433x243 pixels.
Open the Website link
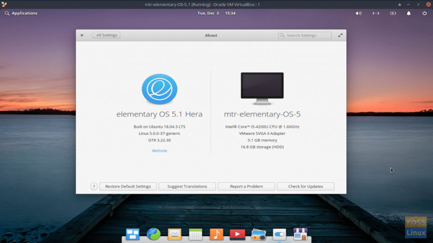(x=159, y=151)
